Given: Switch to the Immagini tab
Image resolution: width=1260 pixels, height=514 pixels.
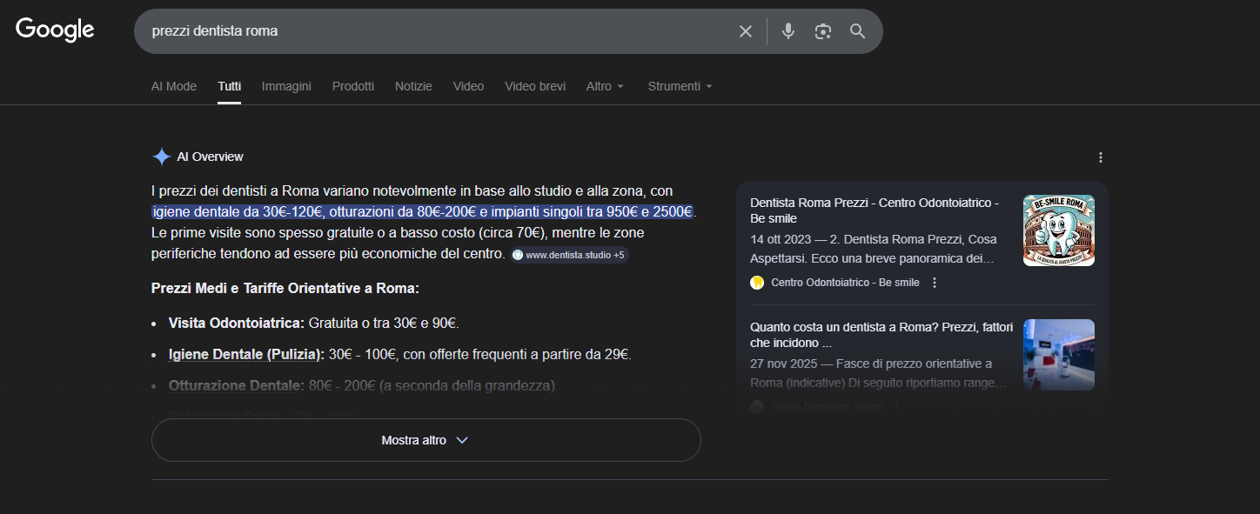Looking at the screenshot, I should pos(285,85).
